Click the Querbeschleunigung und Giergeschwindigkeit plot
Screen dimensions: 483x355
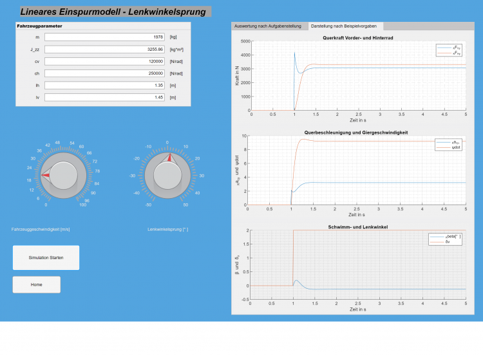coord(358,170)
